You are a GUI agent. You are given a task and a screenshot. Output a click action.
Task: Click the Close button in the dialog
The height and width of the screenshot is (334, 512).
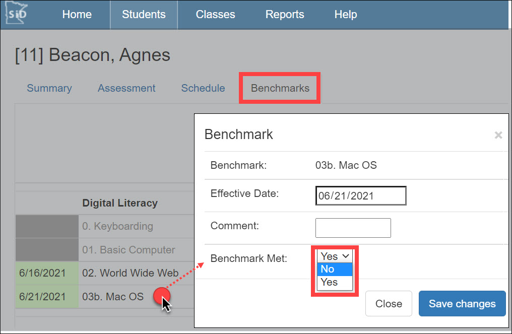(389, 303)
